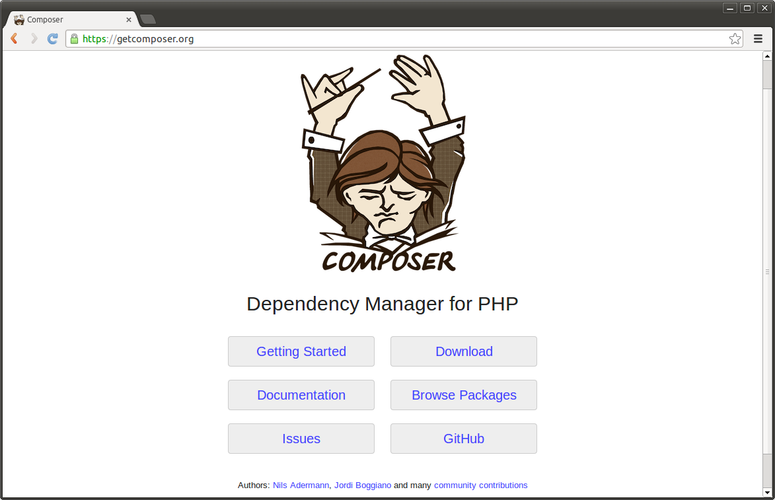Click the forward navigation arrow
This screenshot has width=775, height=500.
tap(34, 38)
